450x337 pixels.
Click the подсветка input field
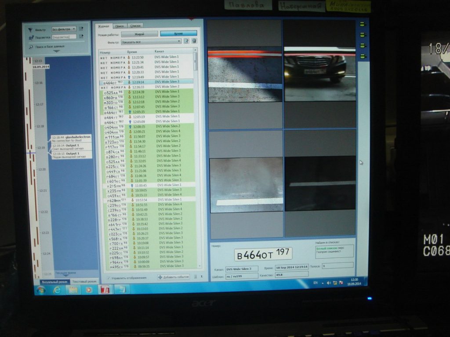pos(64,37)
